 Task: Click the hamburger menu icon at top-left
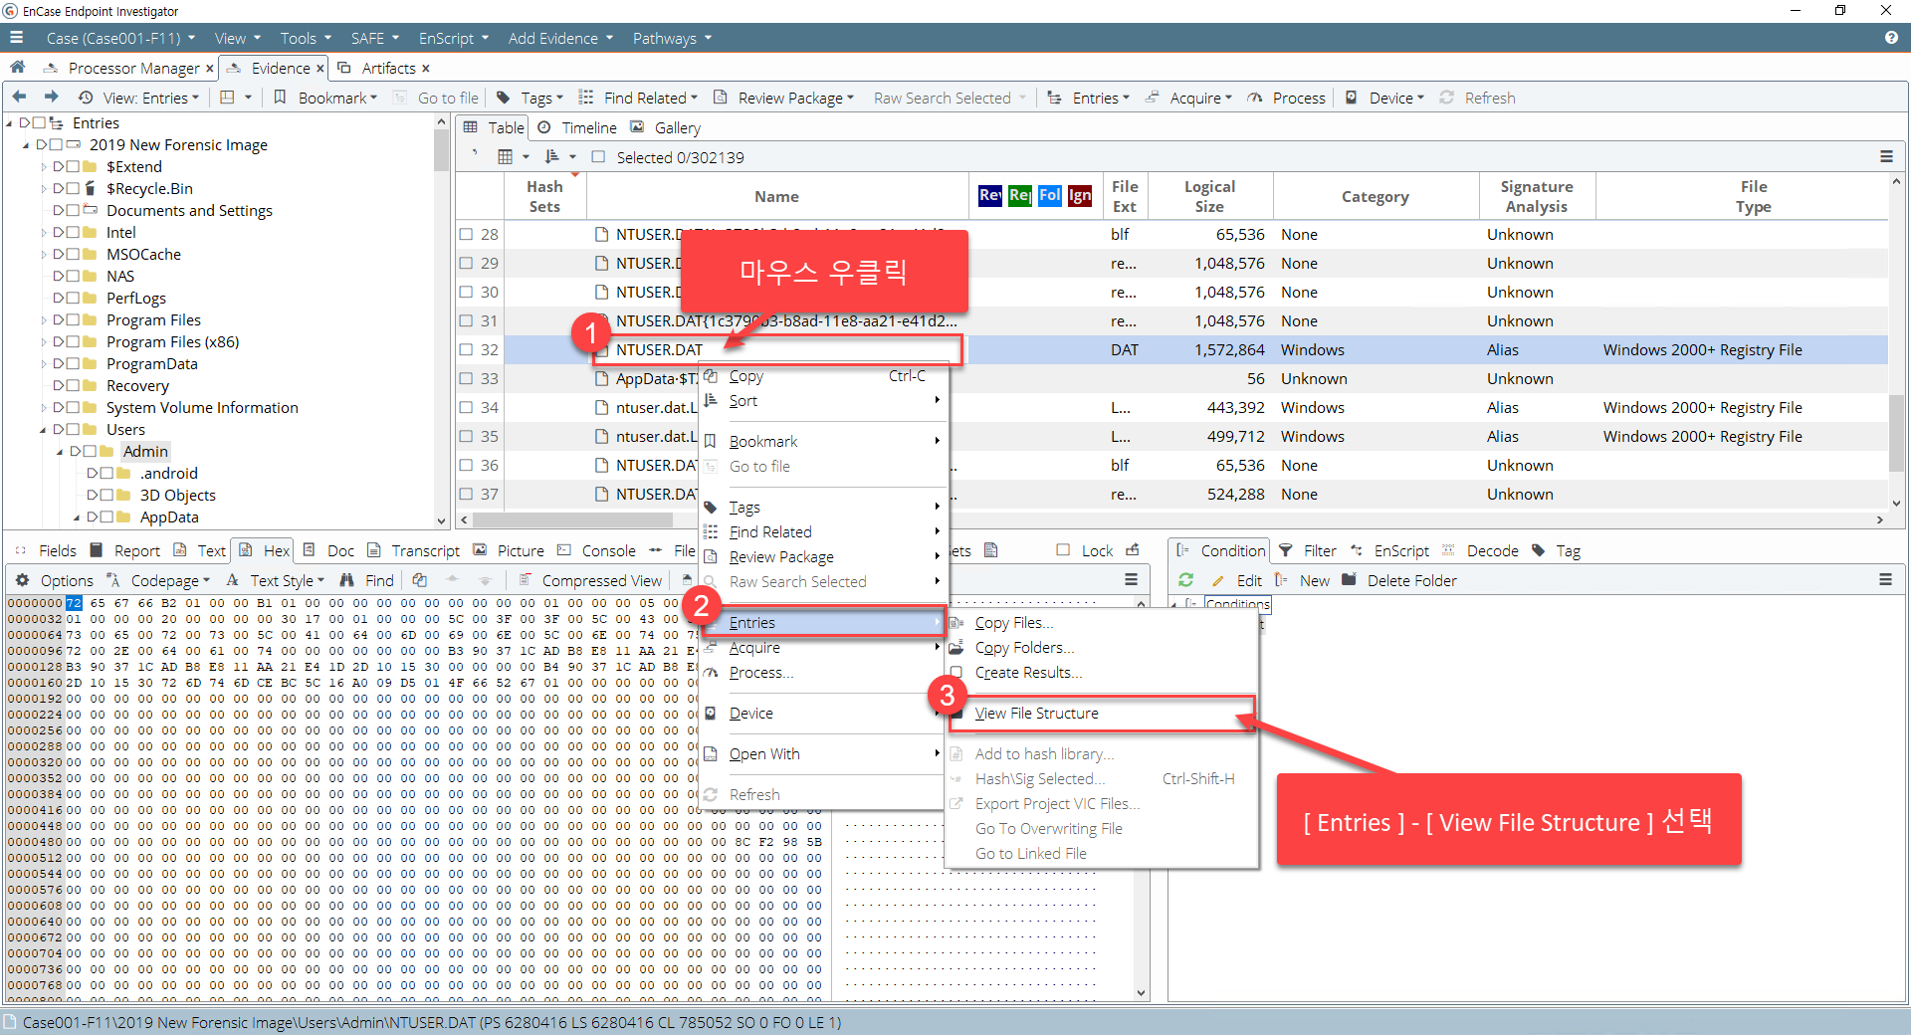(x=16, y=38)
